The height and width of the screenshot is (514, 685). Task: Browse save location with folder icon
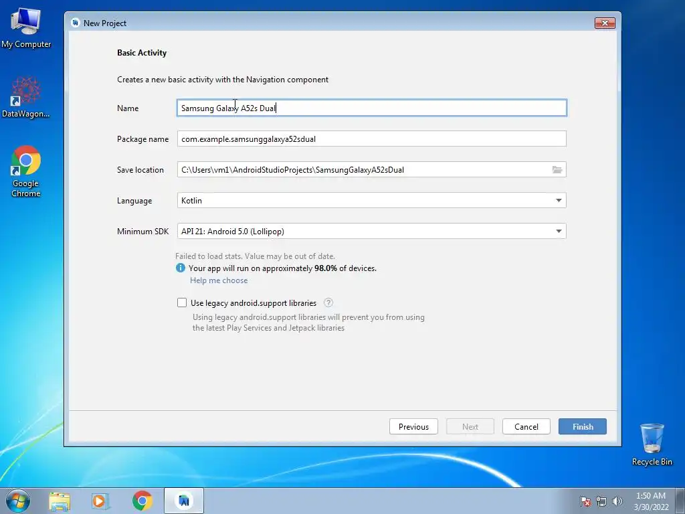pos(557,169)
